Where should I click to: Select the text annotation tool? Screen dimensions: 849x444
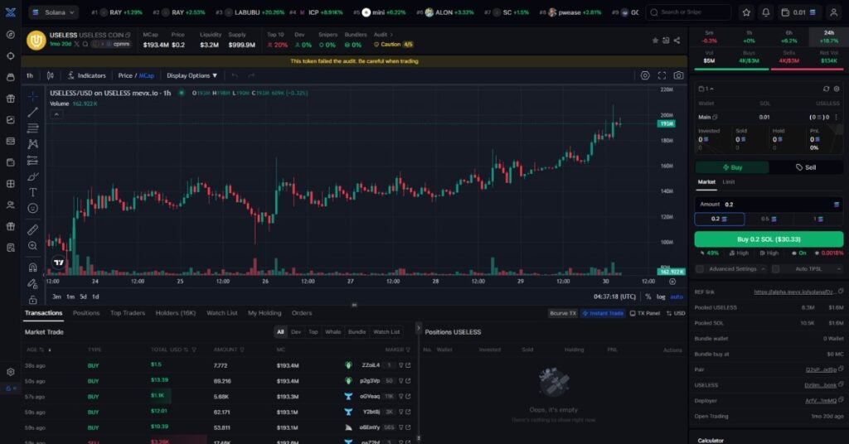[x=32, y=192]
